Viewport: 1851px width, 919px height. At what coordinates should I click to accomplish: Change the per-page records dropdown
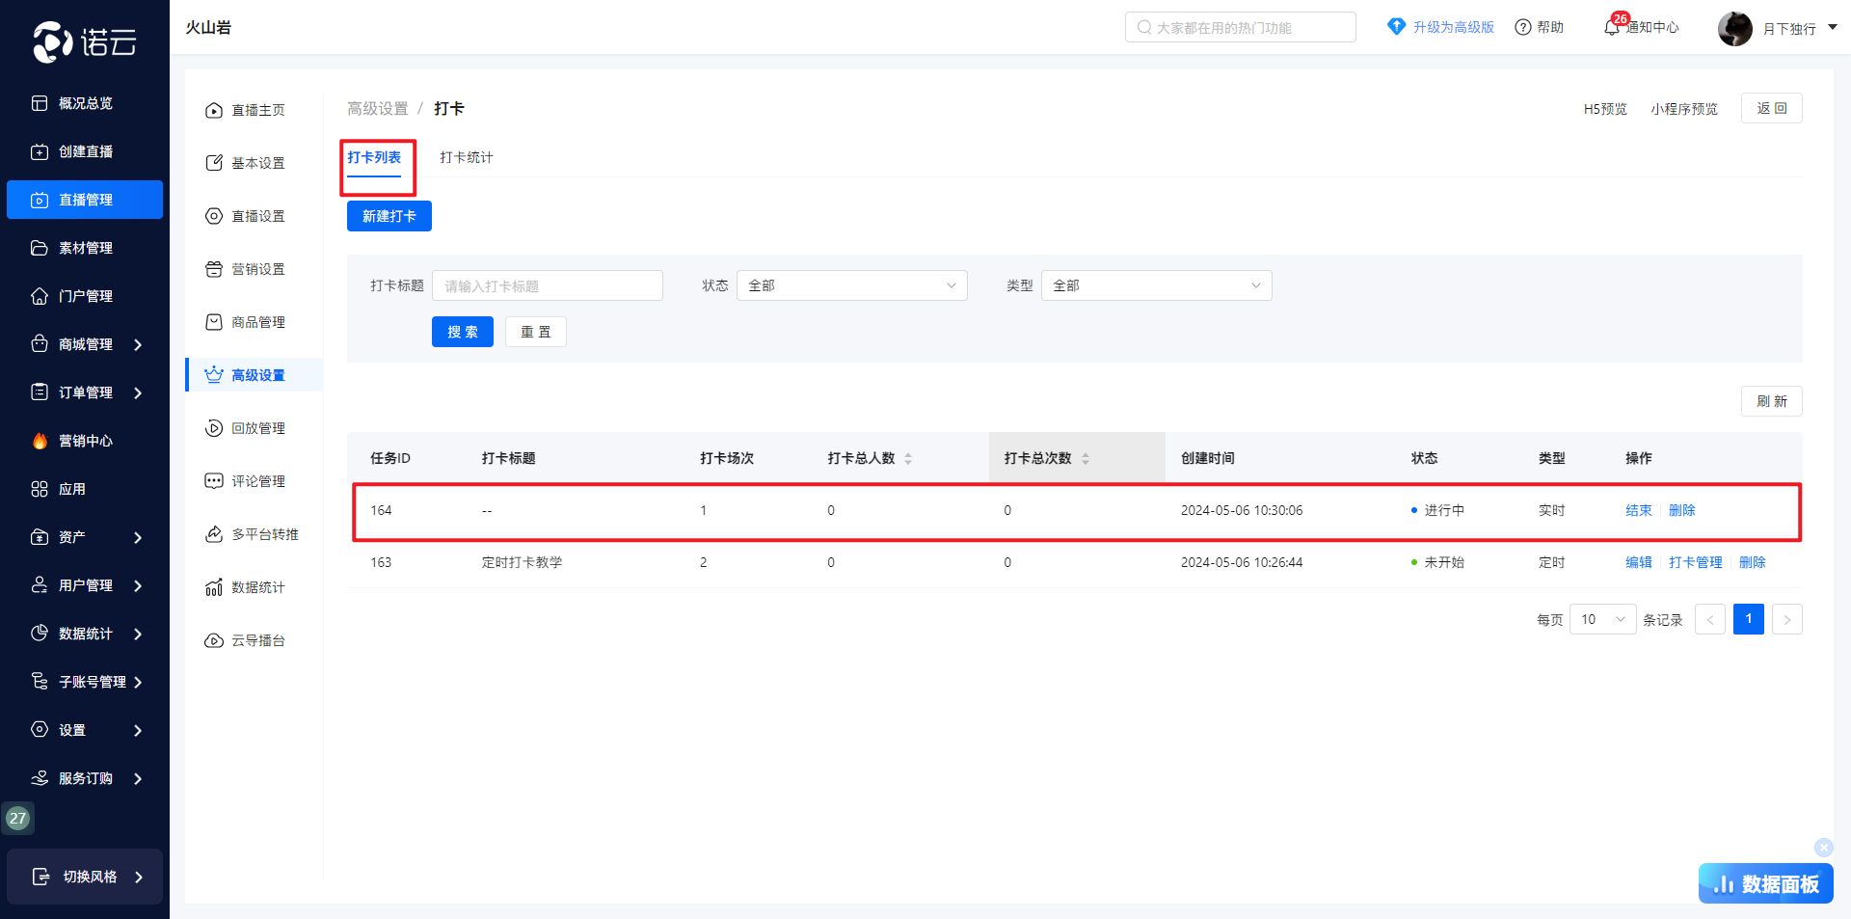tap(1602, 619)
